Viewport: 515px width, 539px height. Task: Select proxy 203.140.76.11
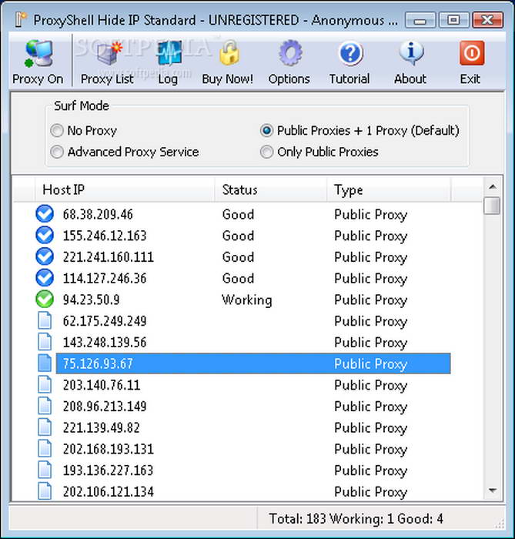(102, 385)
